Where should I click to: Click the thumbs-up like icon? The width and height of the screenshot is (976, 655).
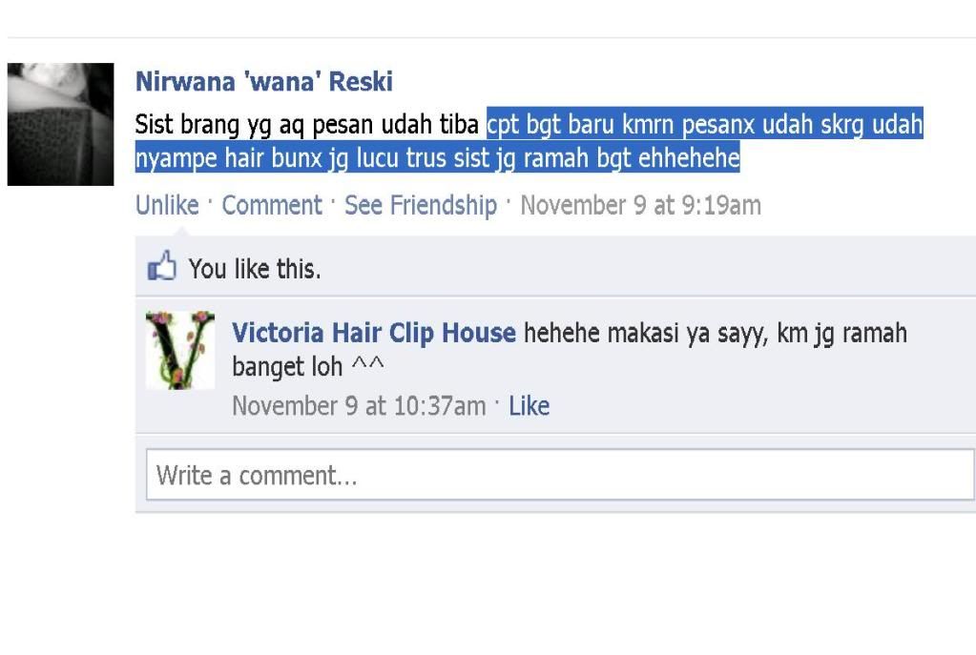click(162, 266)
